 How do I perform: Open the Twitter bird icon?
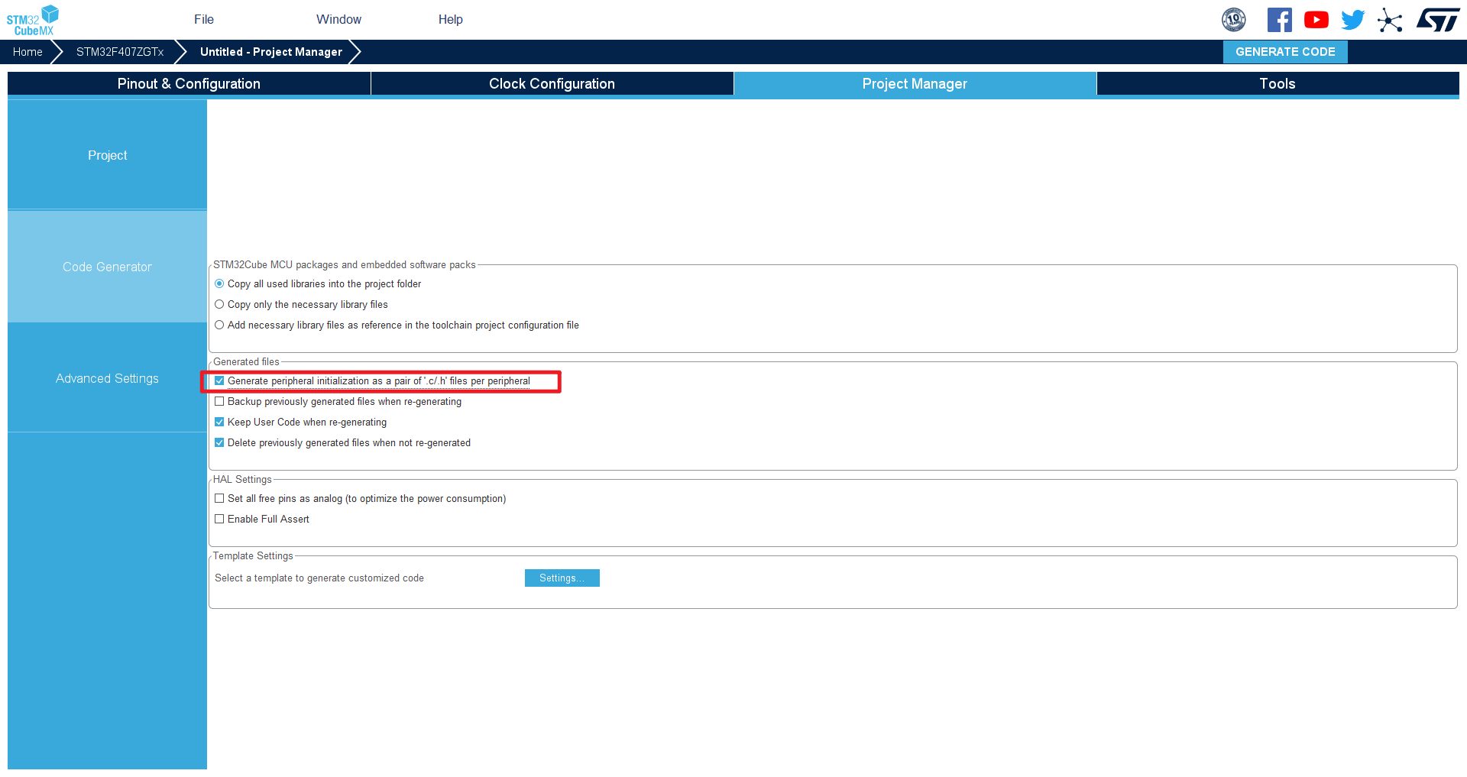1353,20
